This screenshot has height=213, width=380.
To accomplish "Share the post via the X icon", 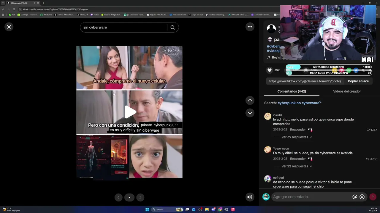I will 363,70.
